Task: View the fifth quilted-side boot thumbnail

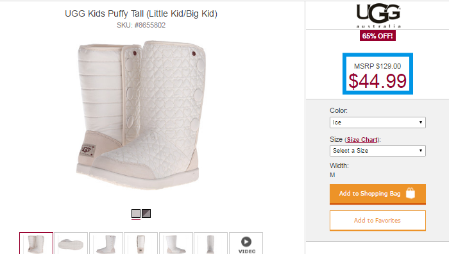Action: click(x=176, y=243)
